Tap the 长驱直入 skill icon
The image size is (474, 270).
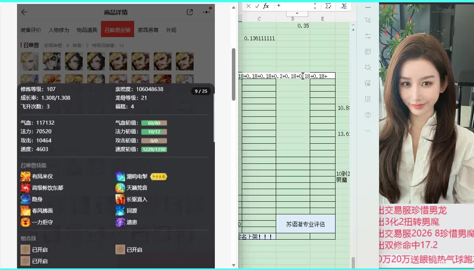point(120,199)
